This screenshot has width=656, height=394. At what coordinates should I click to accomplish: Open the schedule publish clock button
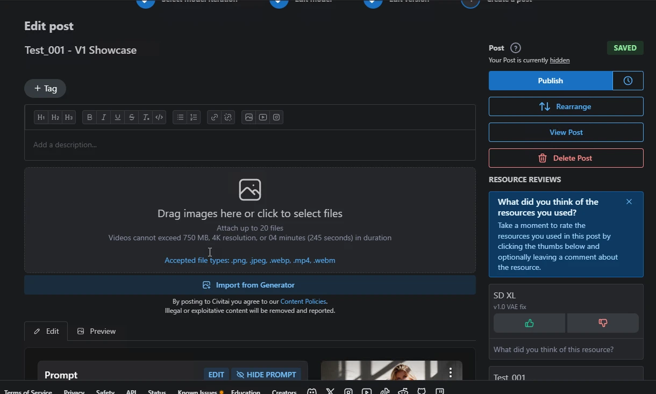(628, 81)
